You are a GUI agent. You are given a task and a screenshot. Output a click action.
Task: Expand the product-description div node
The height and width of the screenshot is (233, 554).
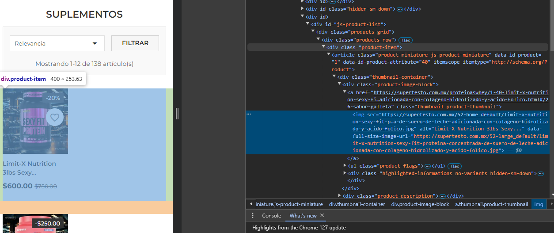tap(340, 195)
